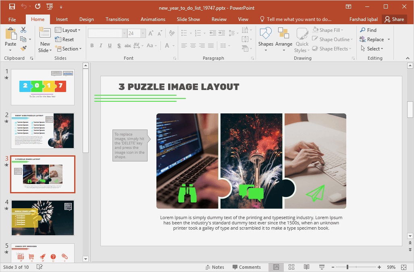Click the Arrange icon in Drawing group

pyautogui.click(x=283, y=33)
